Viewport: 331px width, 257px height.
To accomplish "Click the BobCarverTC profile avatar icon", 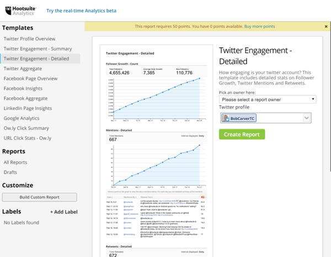I will [x=225, y=117].
